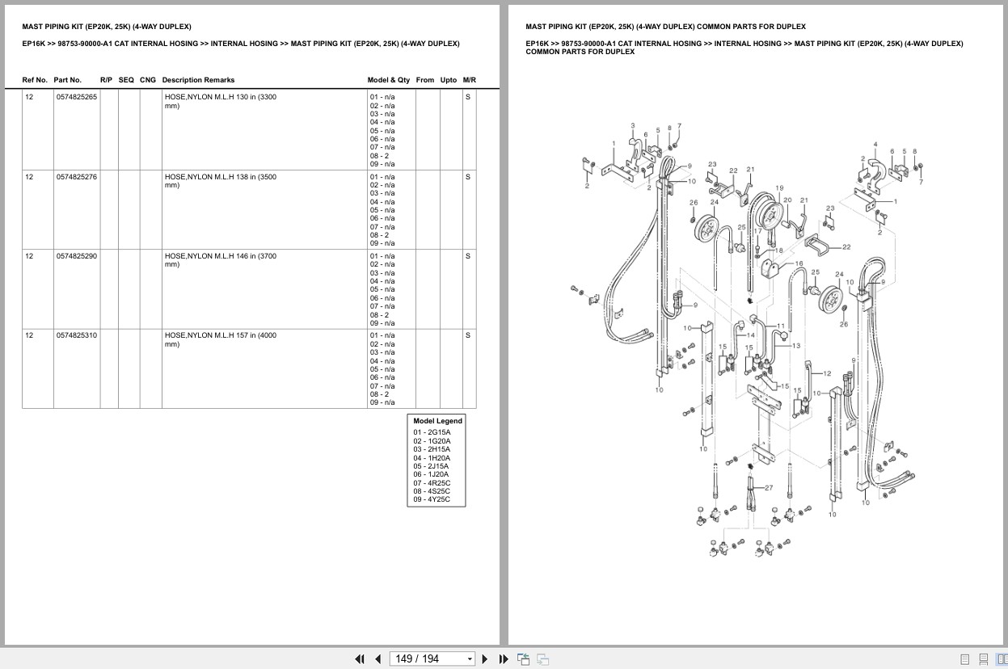Click the SEQ column header
1008x669 pixels.
126,80
